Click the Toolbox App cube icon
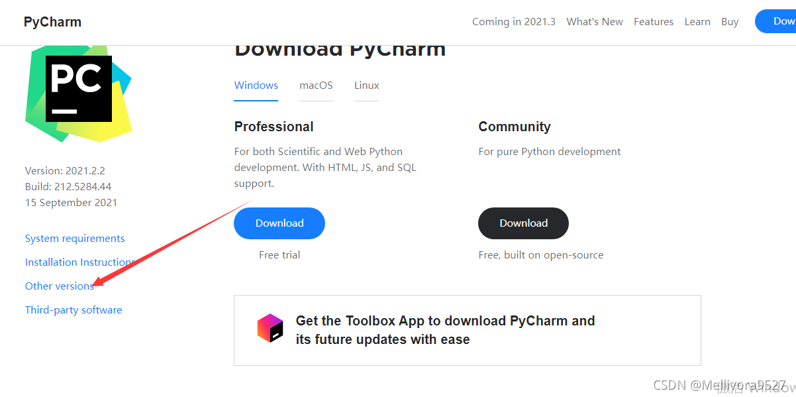 tap(270, 328)
